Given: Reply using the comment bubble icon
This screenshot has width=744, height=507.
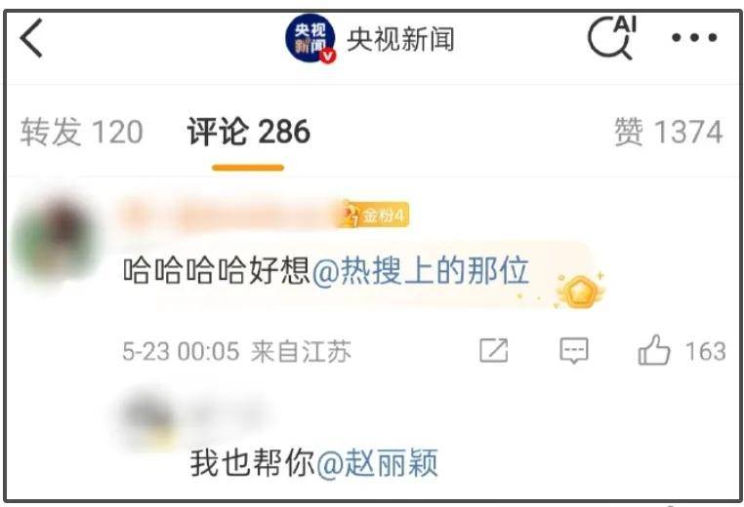Looking at the screenshot, I should click(x=574, y=351).
